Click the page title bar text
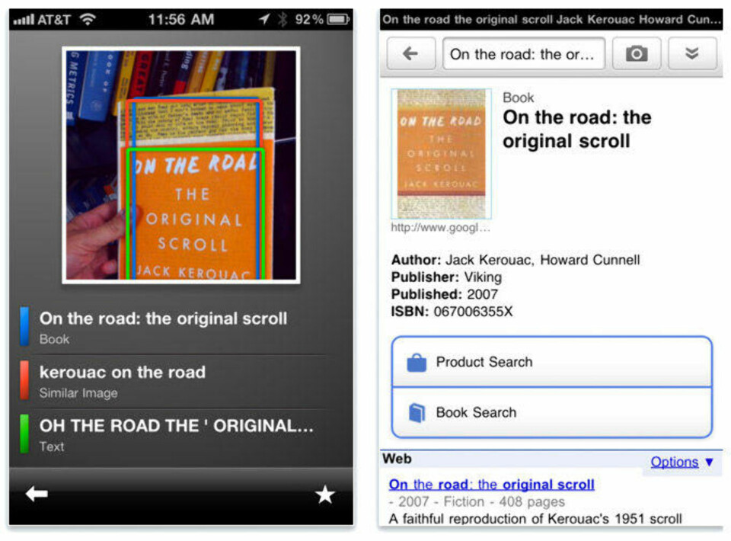Screen dimensions: 731x541 tap(551, 19)
